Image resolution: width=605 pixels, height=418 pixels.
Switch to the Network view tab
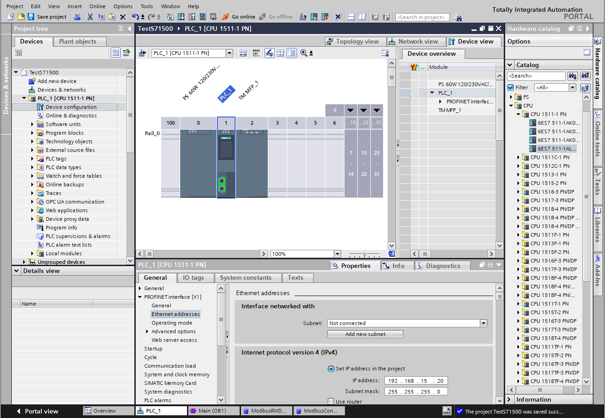416,41
